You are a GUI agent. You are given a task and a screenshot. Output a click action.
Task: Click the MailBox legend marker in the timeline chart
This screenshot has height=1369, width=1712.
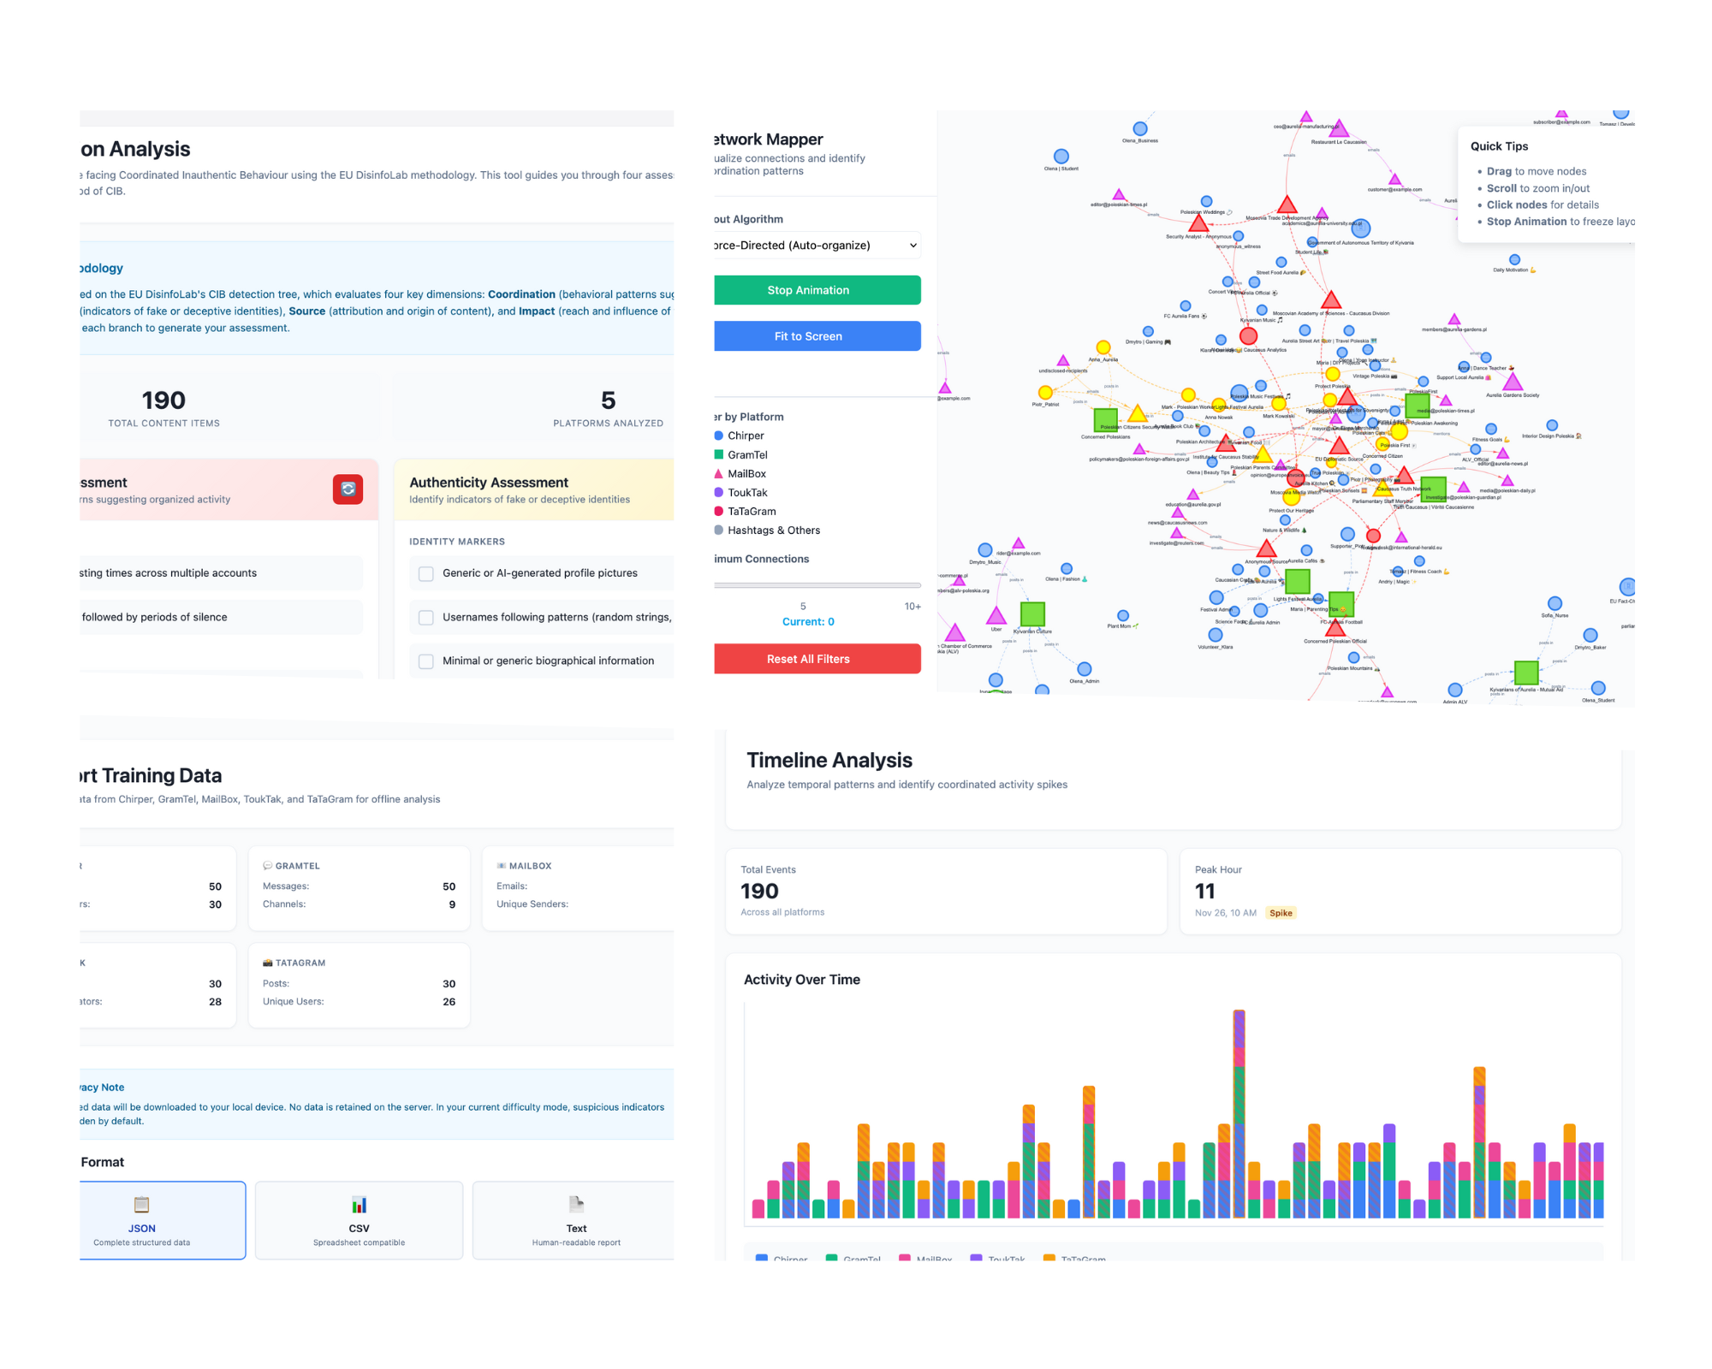(903, 1259)
